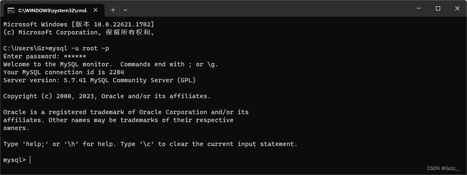Click the "Type 'help;'" hint line

pos(150,144)
